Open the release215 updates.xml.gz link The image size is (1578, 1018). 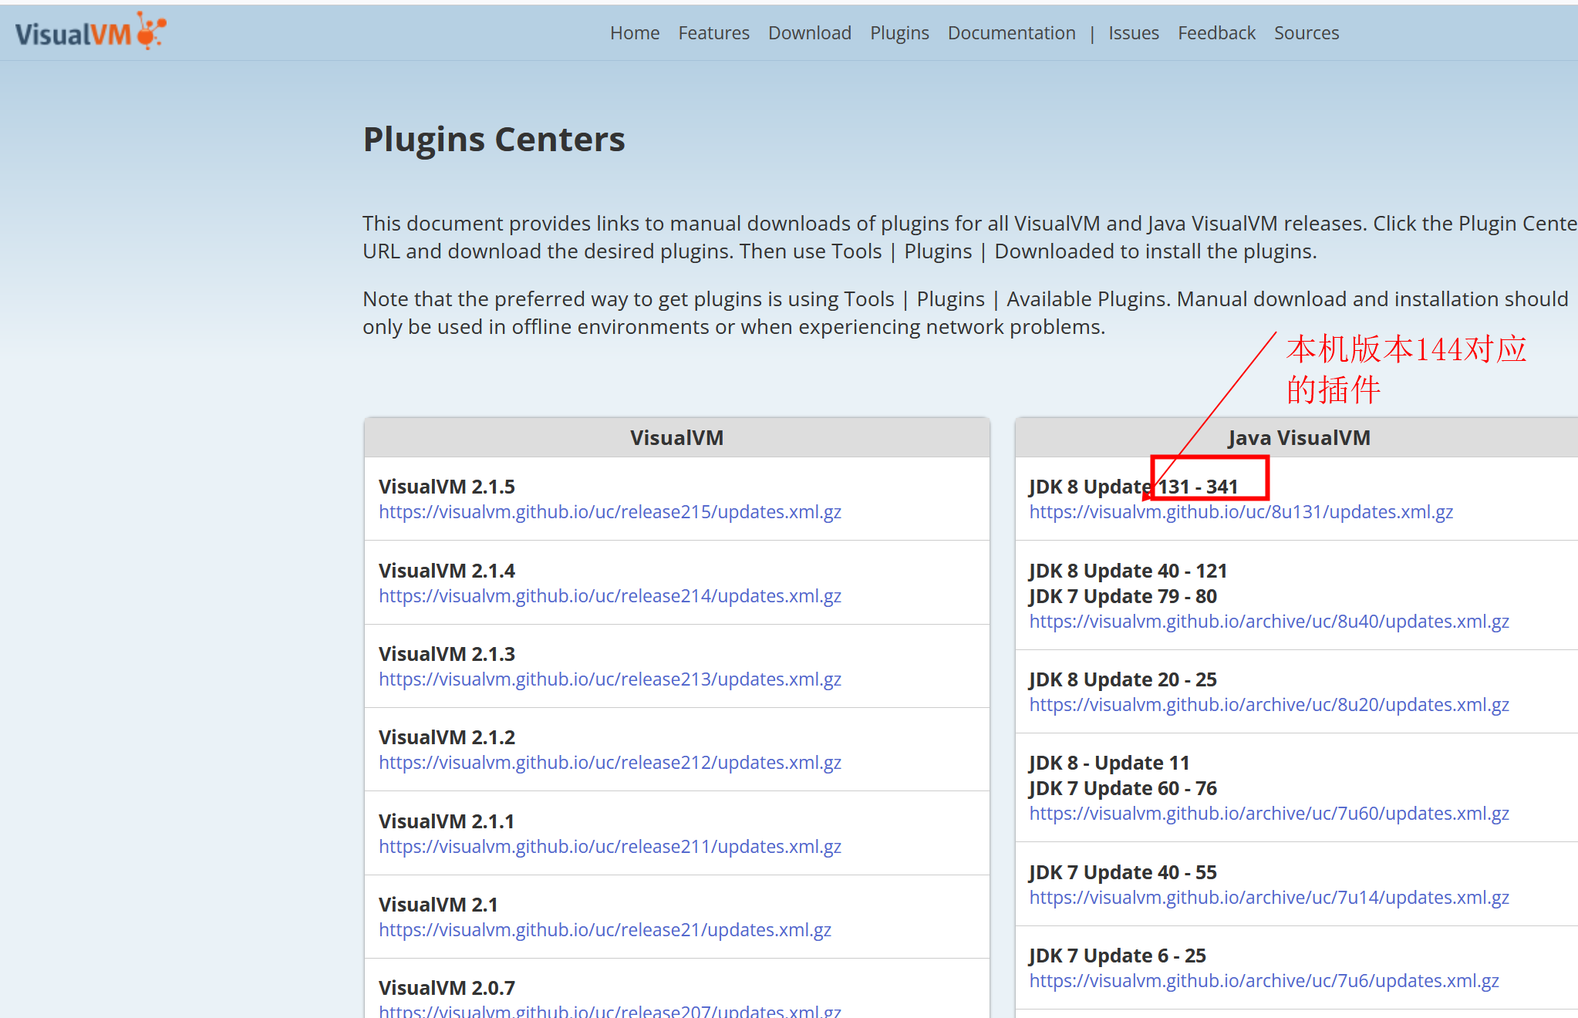tap(610, 512)
